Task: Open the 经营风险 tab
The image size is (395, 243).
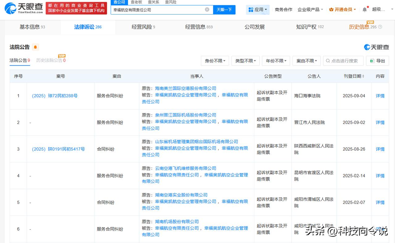Action: click(x=143, y=27)
